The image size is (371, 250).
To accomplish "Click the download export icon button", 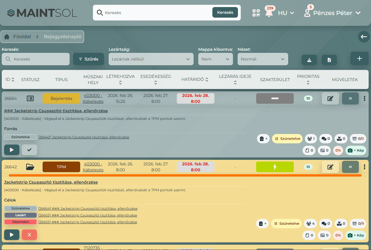I will 309,60.
